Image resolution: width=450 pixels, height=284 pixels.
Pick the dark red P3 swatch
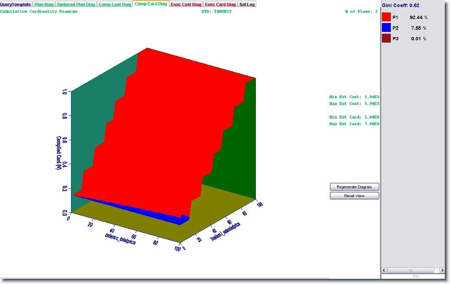tap(386, 39)
